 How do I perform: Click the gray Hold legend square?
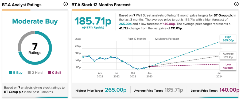(29, 73)
